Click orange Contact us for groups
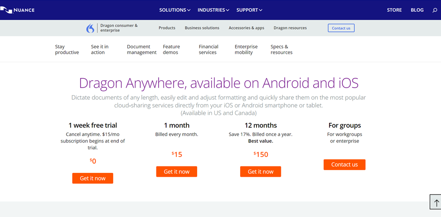The height and width of the screenshot is (217, 441). (x=344, y=165)
